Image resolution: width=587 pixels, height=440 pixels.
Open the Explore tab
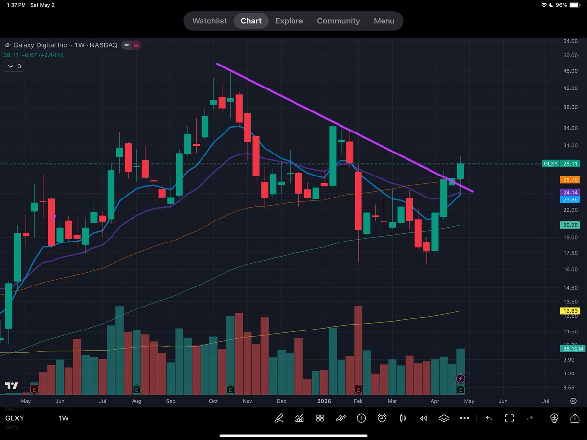pyautogui.click(x=289, y=21)
